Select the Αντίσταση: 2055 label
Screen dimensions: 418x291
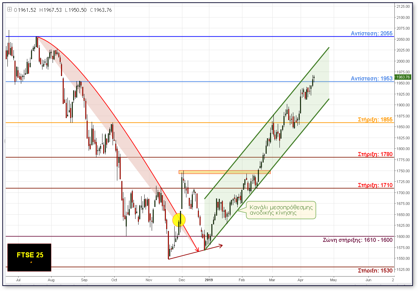pyautogui.click(x=371, y=33)
